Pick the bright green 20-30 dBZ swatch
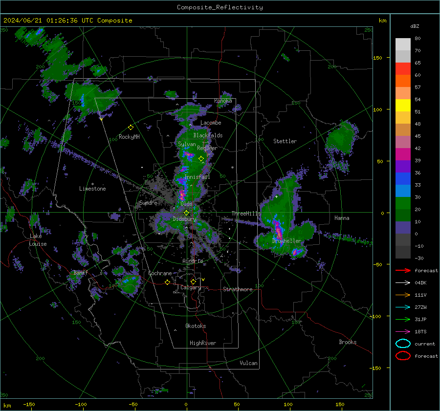 tap(403, 203)
